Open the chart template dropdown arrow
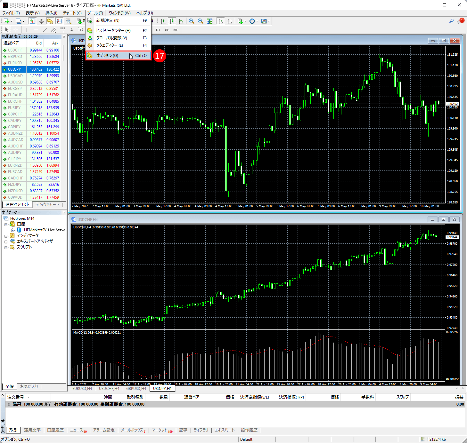Screen dimensions: 467x443 (269, 21)
